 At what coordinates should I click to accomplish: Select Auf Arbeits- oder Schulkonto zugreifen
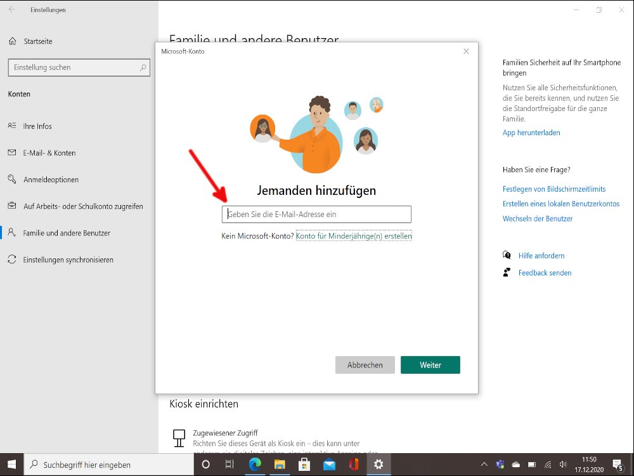tap(82, 206)
